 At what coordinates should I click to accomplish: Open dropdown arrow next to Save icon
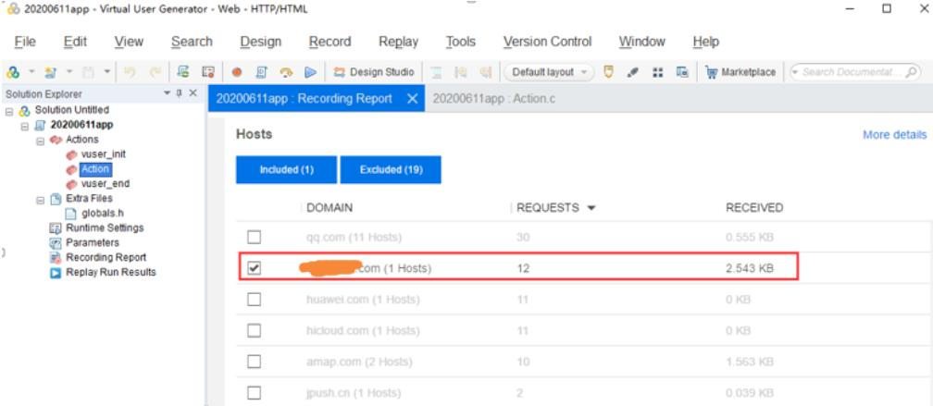[107, 72]
